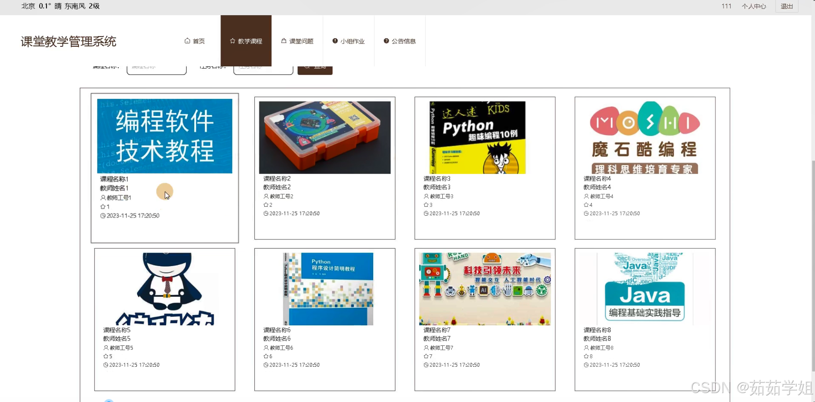815x402 pixels.
Task: Go to the 小组作业 menu item
Action: [349, 41]
